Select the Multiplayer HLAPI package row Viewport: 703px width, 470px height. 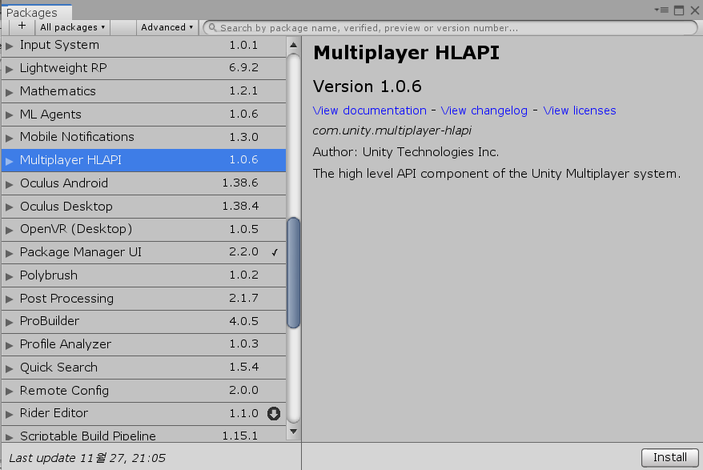coord(143,160)
